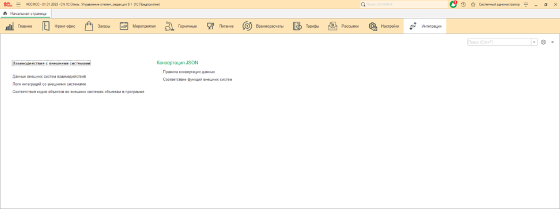
Task: Open the Горничные section
Action: pyautogui.click(x=187, y=26)
